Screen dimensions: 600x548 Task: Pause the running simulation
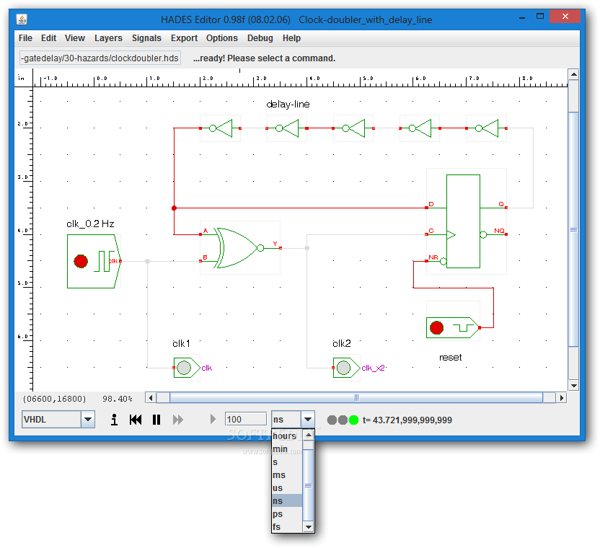tap(156, 420)
